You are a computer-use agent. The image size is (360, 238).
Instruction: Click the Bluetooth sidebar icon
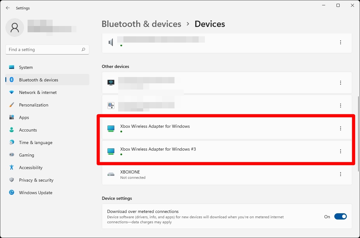pyautogui.click(x=12, y=80)
